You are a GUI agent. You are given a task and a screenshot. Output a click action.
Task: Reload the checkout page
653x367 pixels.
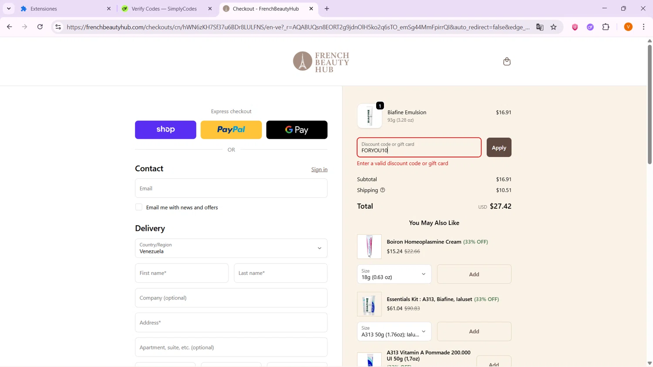pos(40,27)
